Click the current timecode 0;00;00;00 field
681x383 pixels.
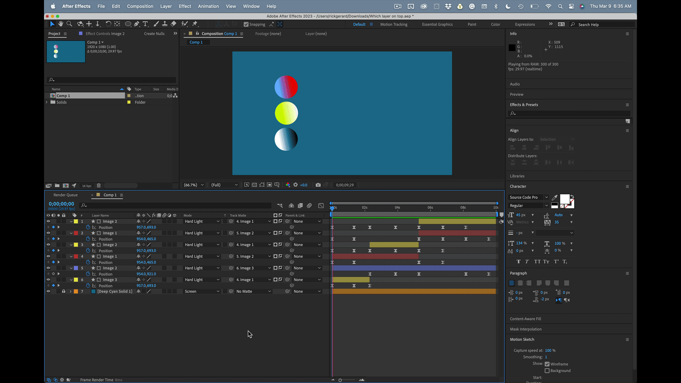pyautogui.click(x=61, y=204)
